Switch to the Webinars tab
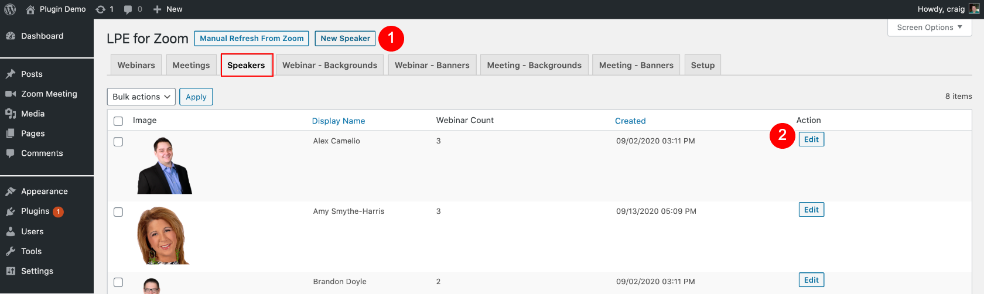Screen dimensions: 984x294 click(136, 65)
